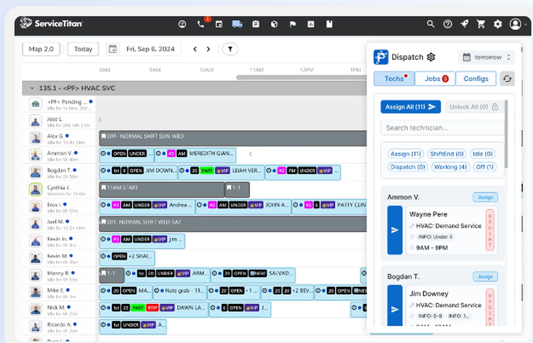
Task: Open the settings gear in top bar
Action: tap(498, 24)
